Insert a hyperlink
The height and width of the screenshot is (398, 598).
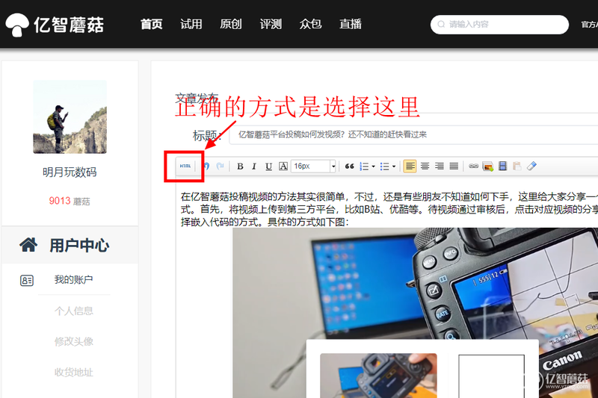[474, 167]
